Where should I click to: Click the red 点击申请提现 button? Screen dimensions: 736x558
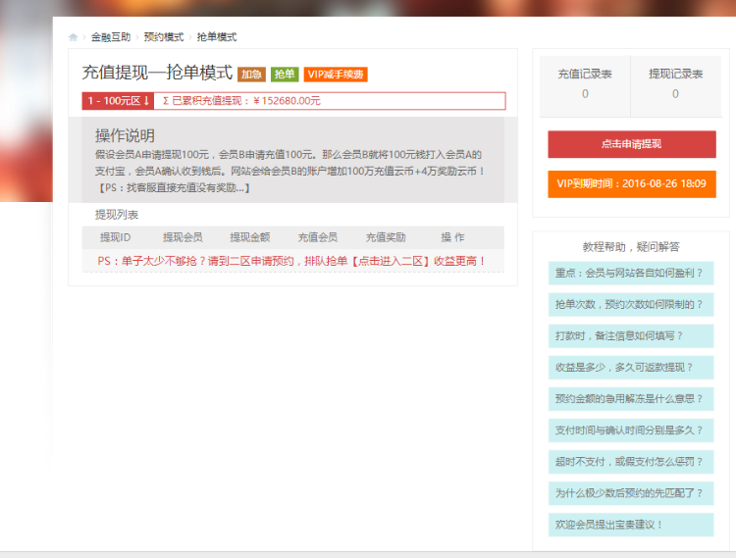632,144
